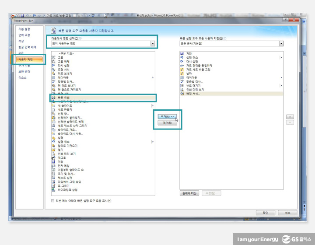
Task: Select 하이퍼링크 삽입 icon in left list
Action: pyautogui.click(x=53, y=190)
